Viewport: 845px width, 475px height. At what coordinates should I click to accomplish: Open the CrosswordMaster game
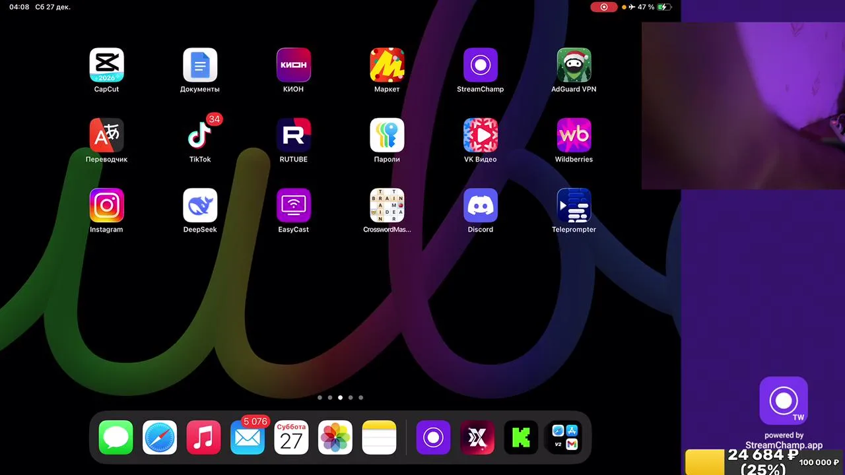click(387, 205)
